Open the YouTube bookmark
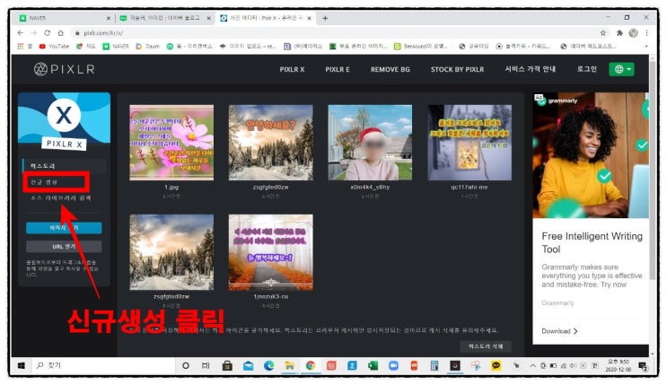 coord(54,46)
